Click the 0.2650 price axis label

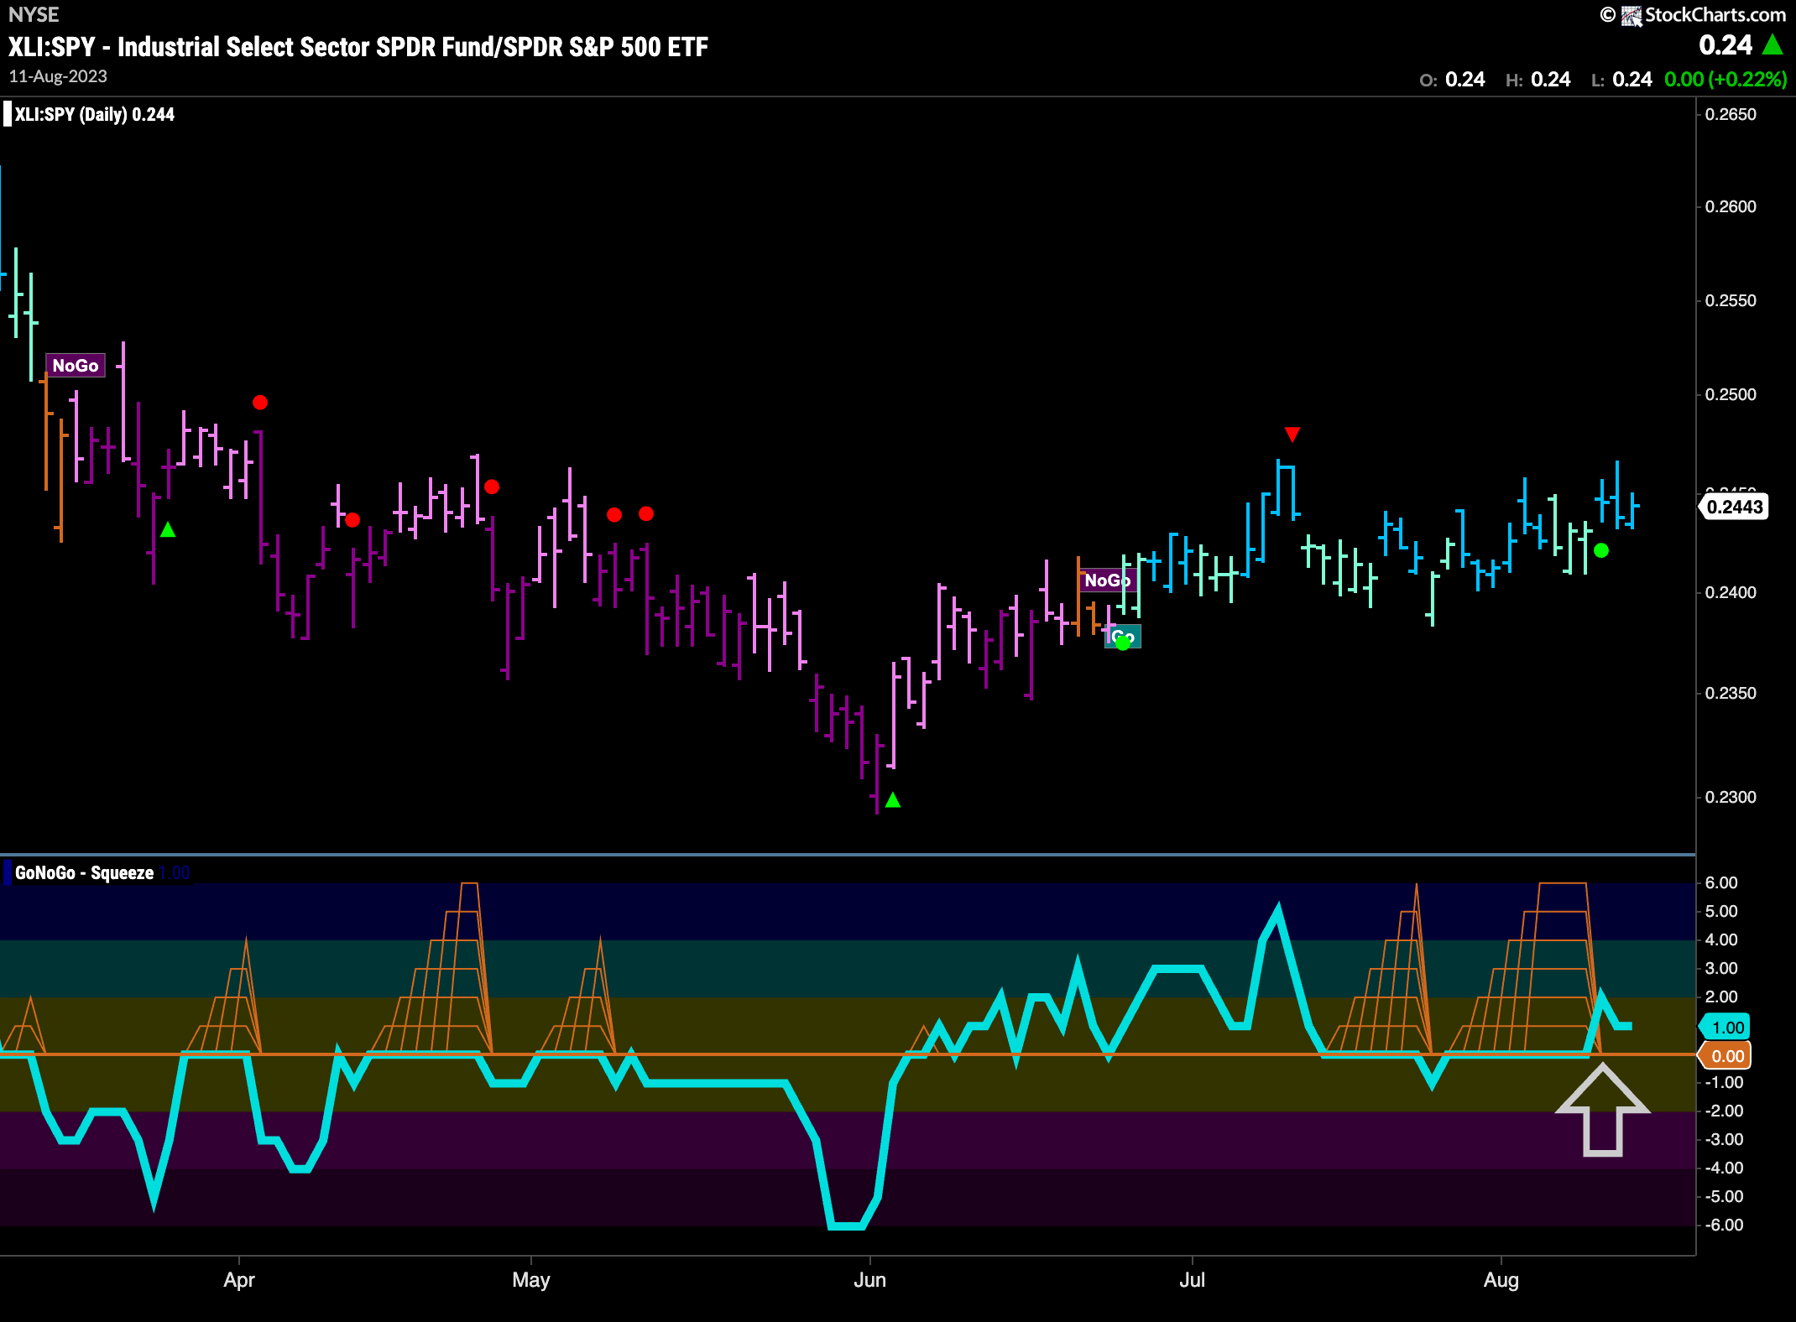click(x=1731, y=115)
